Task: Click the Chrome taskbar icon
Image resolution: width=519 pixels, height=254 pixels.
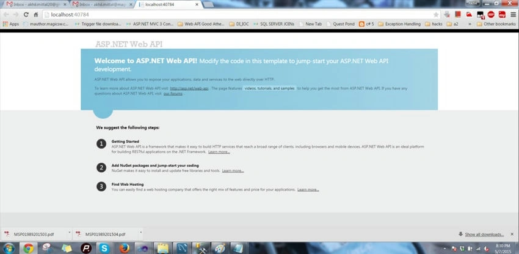Action: point(29,248)
